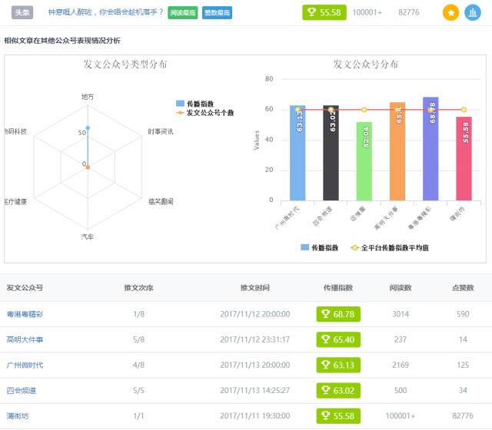Click the 传播指数 column header
Viewport: 492px width, 430px height.
(x=338, y=287)
